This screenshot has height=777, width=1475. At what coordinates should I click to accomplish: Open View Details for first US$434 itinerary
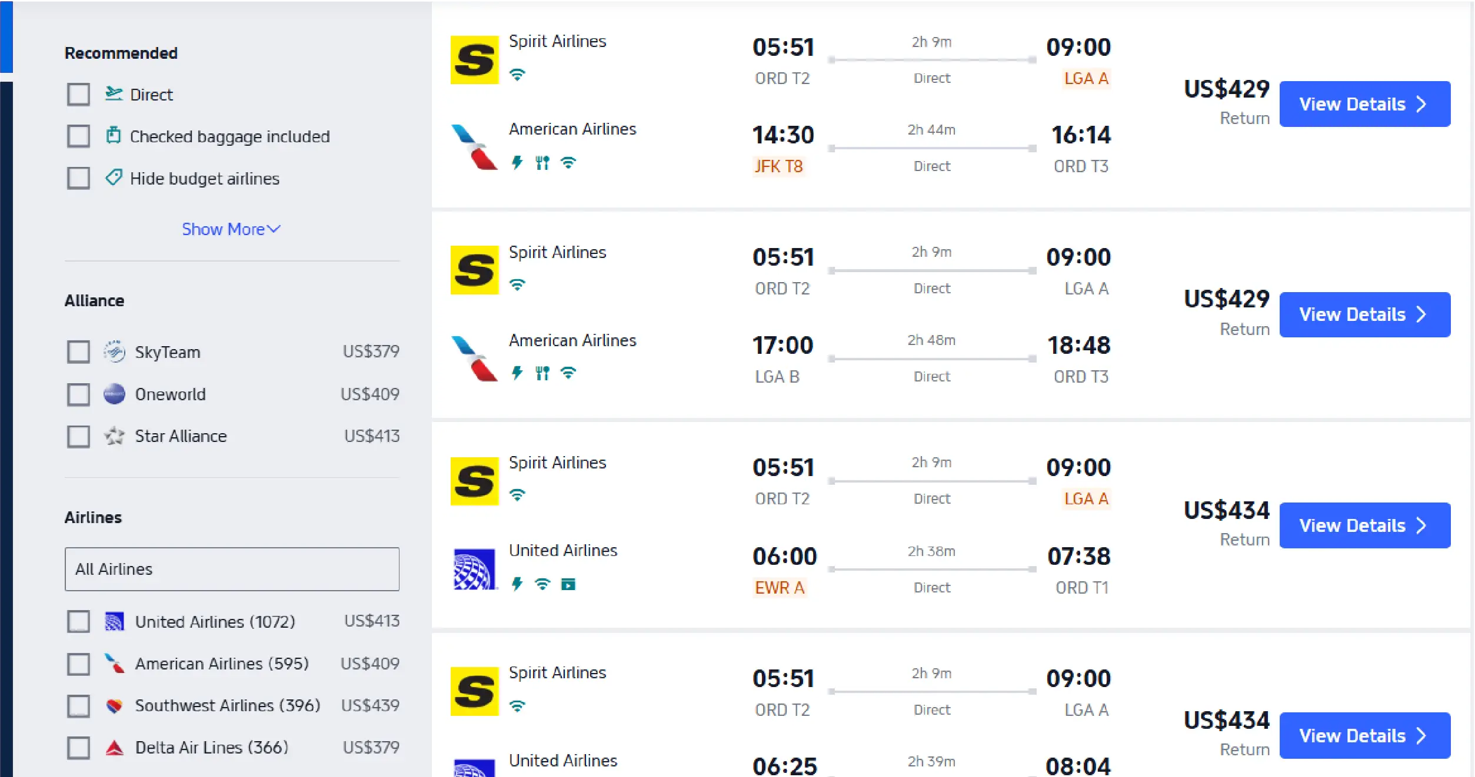[1364, 525]
